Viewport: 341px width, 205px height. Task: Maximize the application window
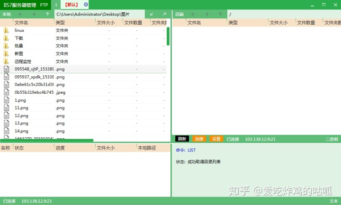[323, 5]
